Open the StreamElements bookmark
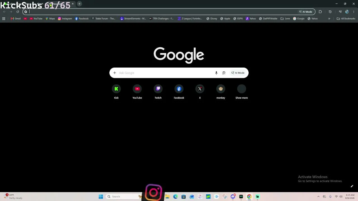Viewport: 358px width, 201px height. tap(133, 18)
